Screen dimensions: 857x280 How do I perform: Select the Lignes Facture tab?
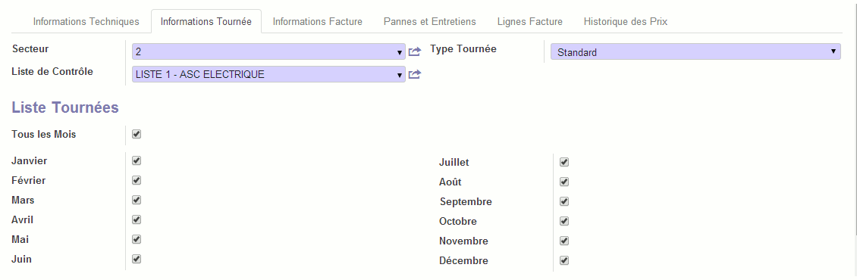pyautogui.click(x=529, y=22)
